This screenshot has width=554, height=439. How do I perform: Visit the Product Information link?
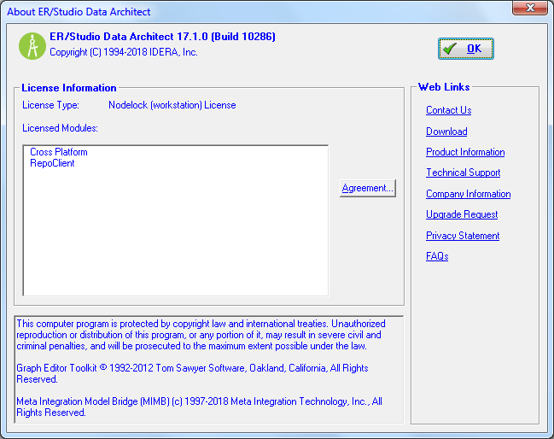pyautogui.click(x=465, y=152)
